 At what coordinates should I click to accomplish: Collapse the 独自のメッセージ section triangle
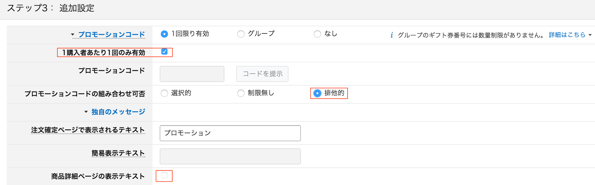[x=86, y=112]
